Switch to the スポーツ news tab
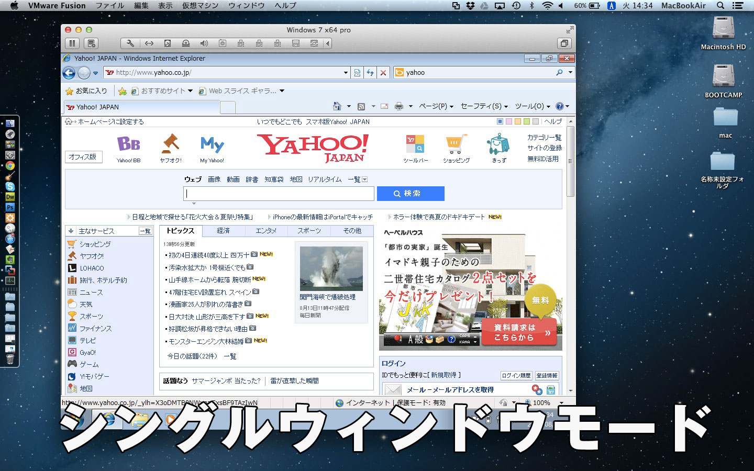 point(309,231)
